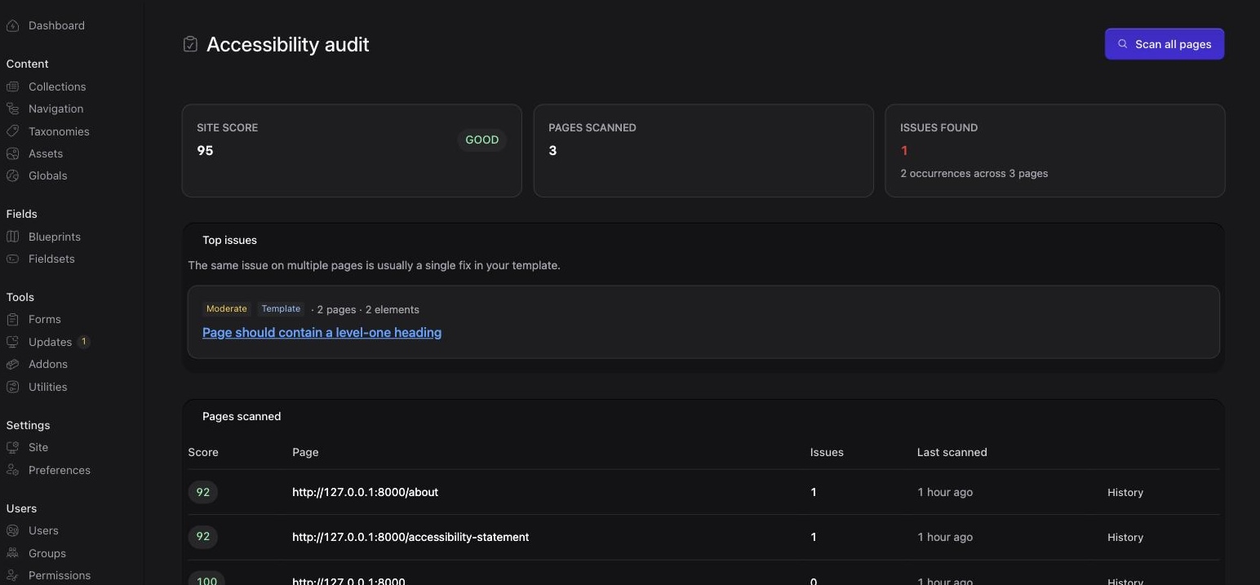Open the Taxonomies menu item
Screen dimensions: 1260x585
coord(59,131)
